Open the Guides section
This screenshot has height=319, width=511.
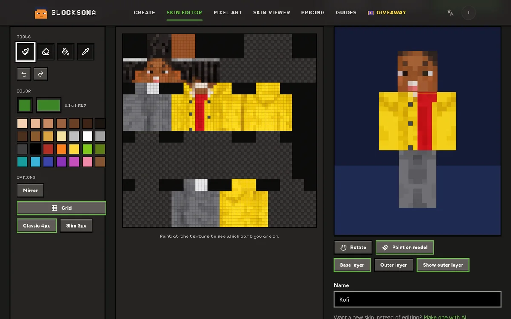(346, 13)
